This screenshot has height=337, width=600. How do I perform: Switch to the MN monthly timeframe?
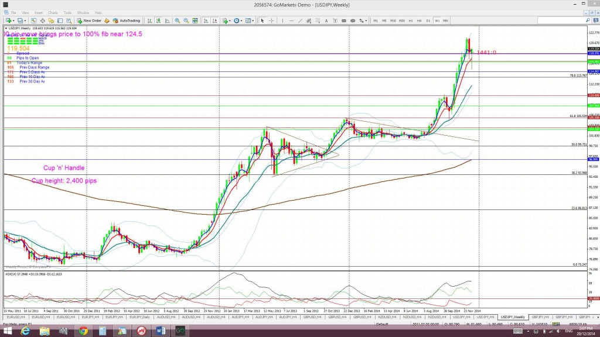coord(446,20)
